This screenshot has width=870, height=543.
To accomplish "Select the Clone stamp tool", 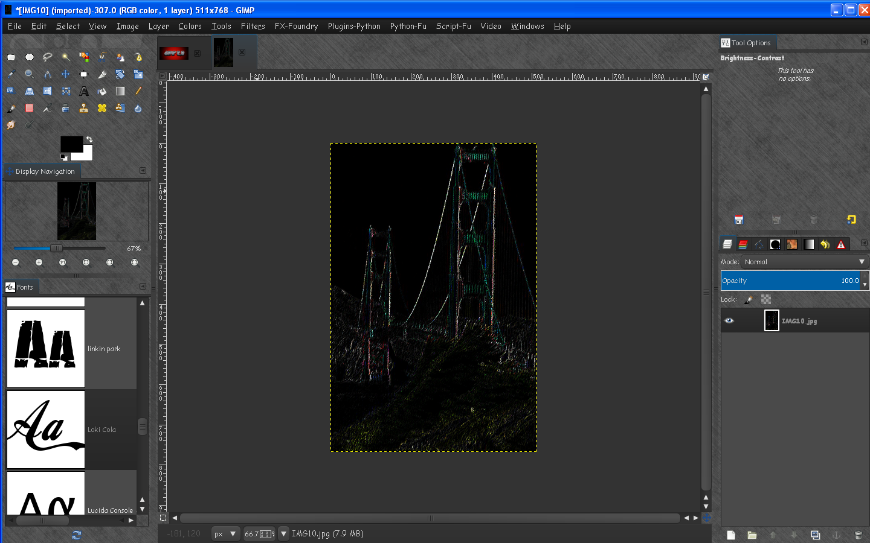I will pos(83,108).
